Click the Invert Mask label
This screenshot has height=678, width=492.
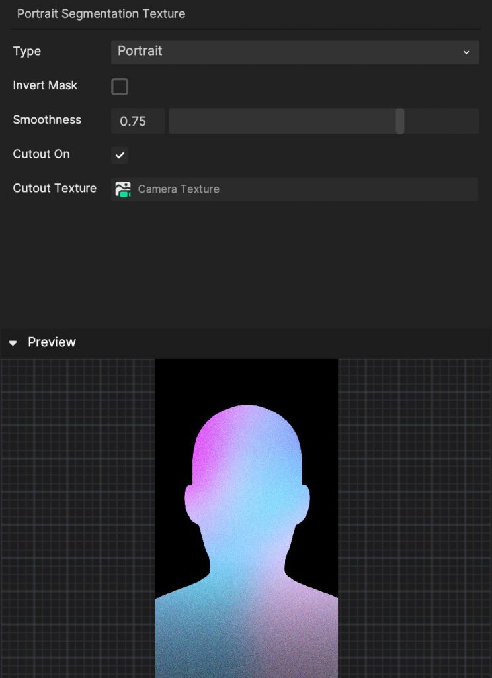[x=45, y=85]
